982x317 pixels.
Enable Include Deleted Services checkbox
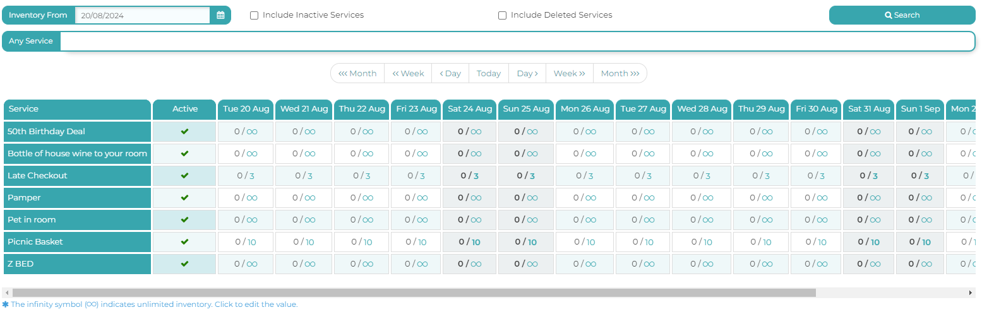point(502,15)
